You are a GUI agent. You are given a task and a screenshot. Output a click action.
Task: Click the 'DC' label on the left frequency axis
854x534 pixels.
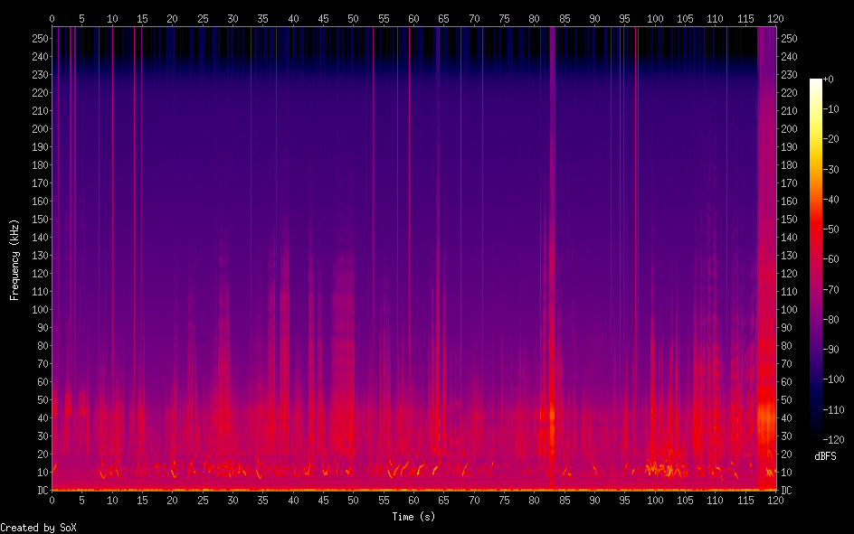tap(41, 491)
